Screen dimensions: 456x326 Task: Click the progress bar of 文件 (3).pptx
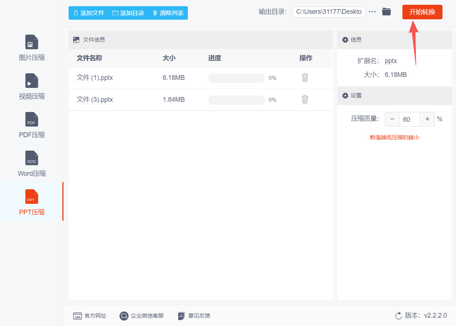click(236, 100)
